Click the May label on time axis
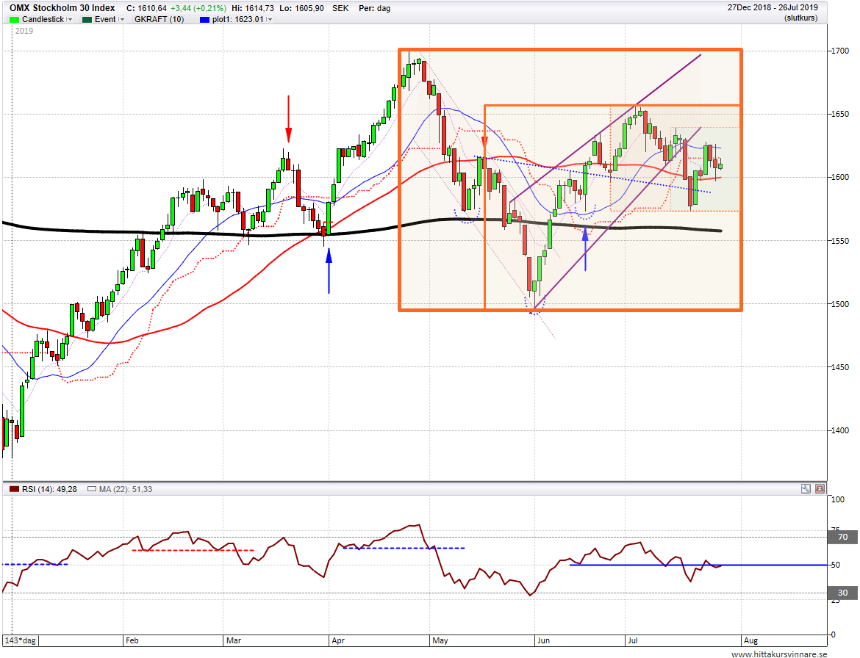This screenshot has width=860, height=658. tap(440, 640)
